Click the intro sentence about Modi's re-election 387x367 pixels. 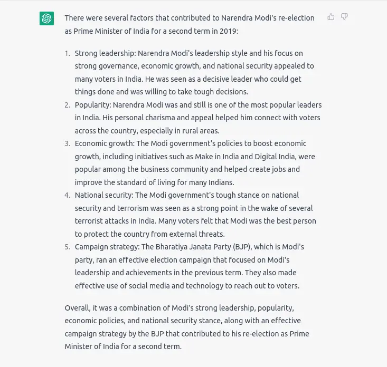pos(190,24)
